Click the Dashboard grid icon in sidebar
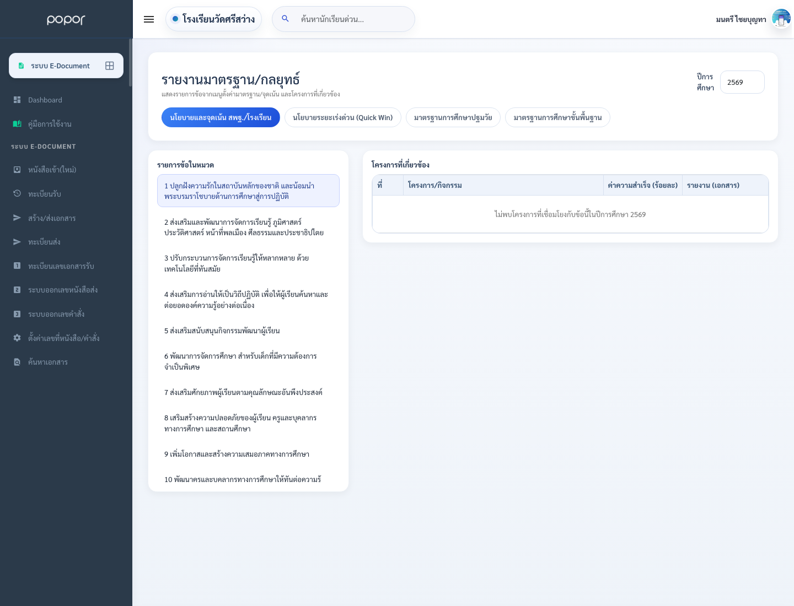The height and width of the screenshot is (606, 794). 17,100
